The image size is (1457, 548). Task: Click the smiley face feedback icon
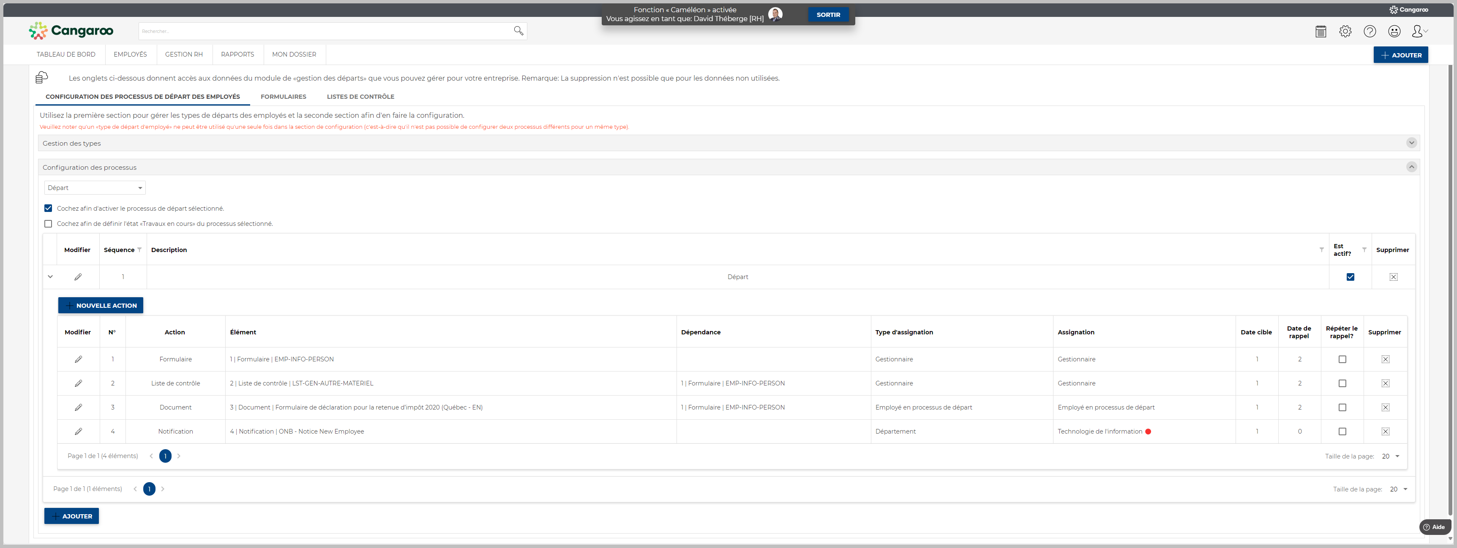pos(1394,32)
